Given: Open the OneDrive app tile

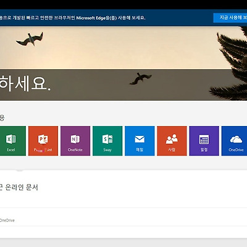Looking at the screenshot, I should (234, 141).
